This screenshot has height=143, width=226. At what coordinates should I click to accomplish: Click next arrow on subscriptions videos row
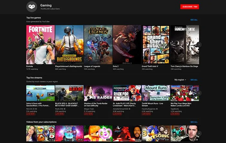coord(199,133)
